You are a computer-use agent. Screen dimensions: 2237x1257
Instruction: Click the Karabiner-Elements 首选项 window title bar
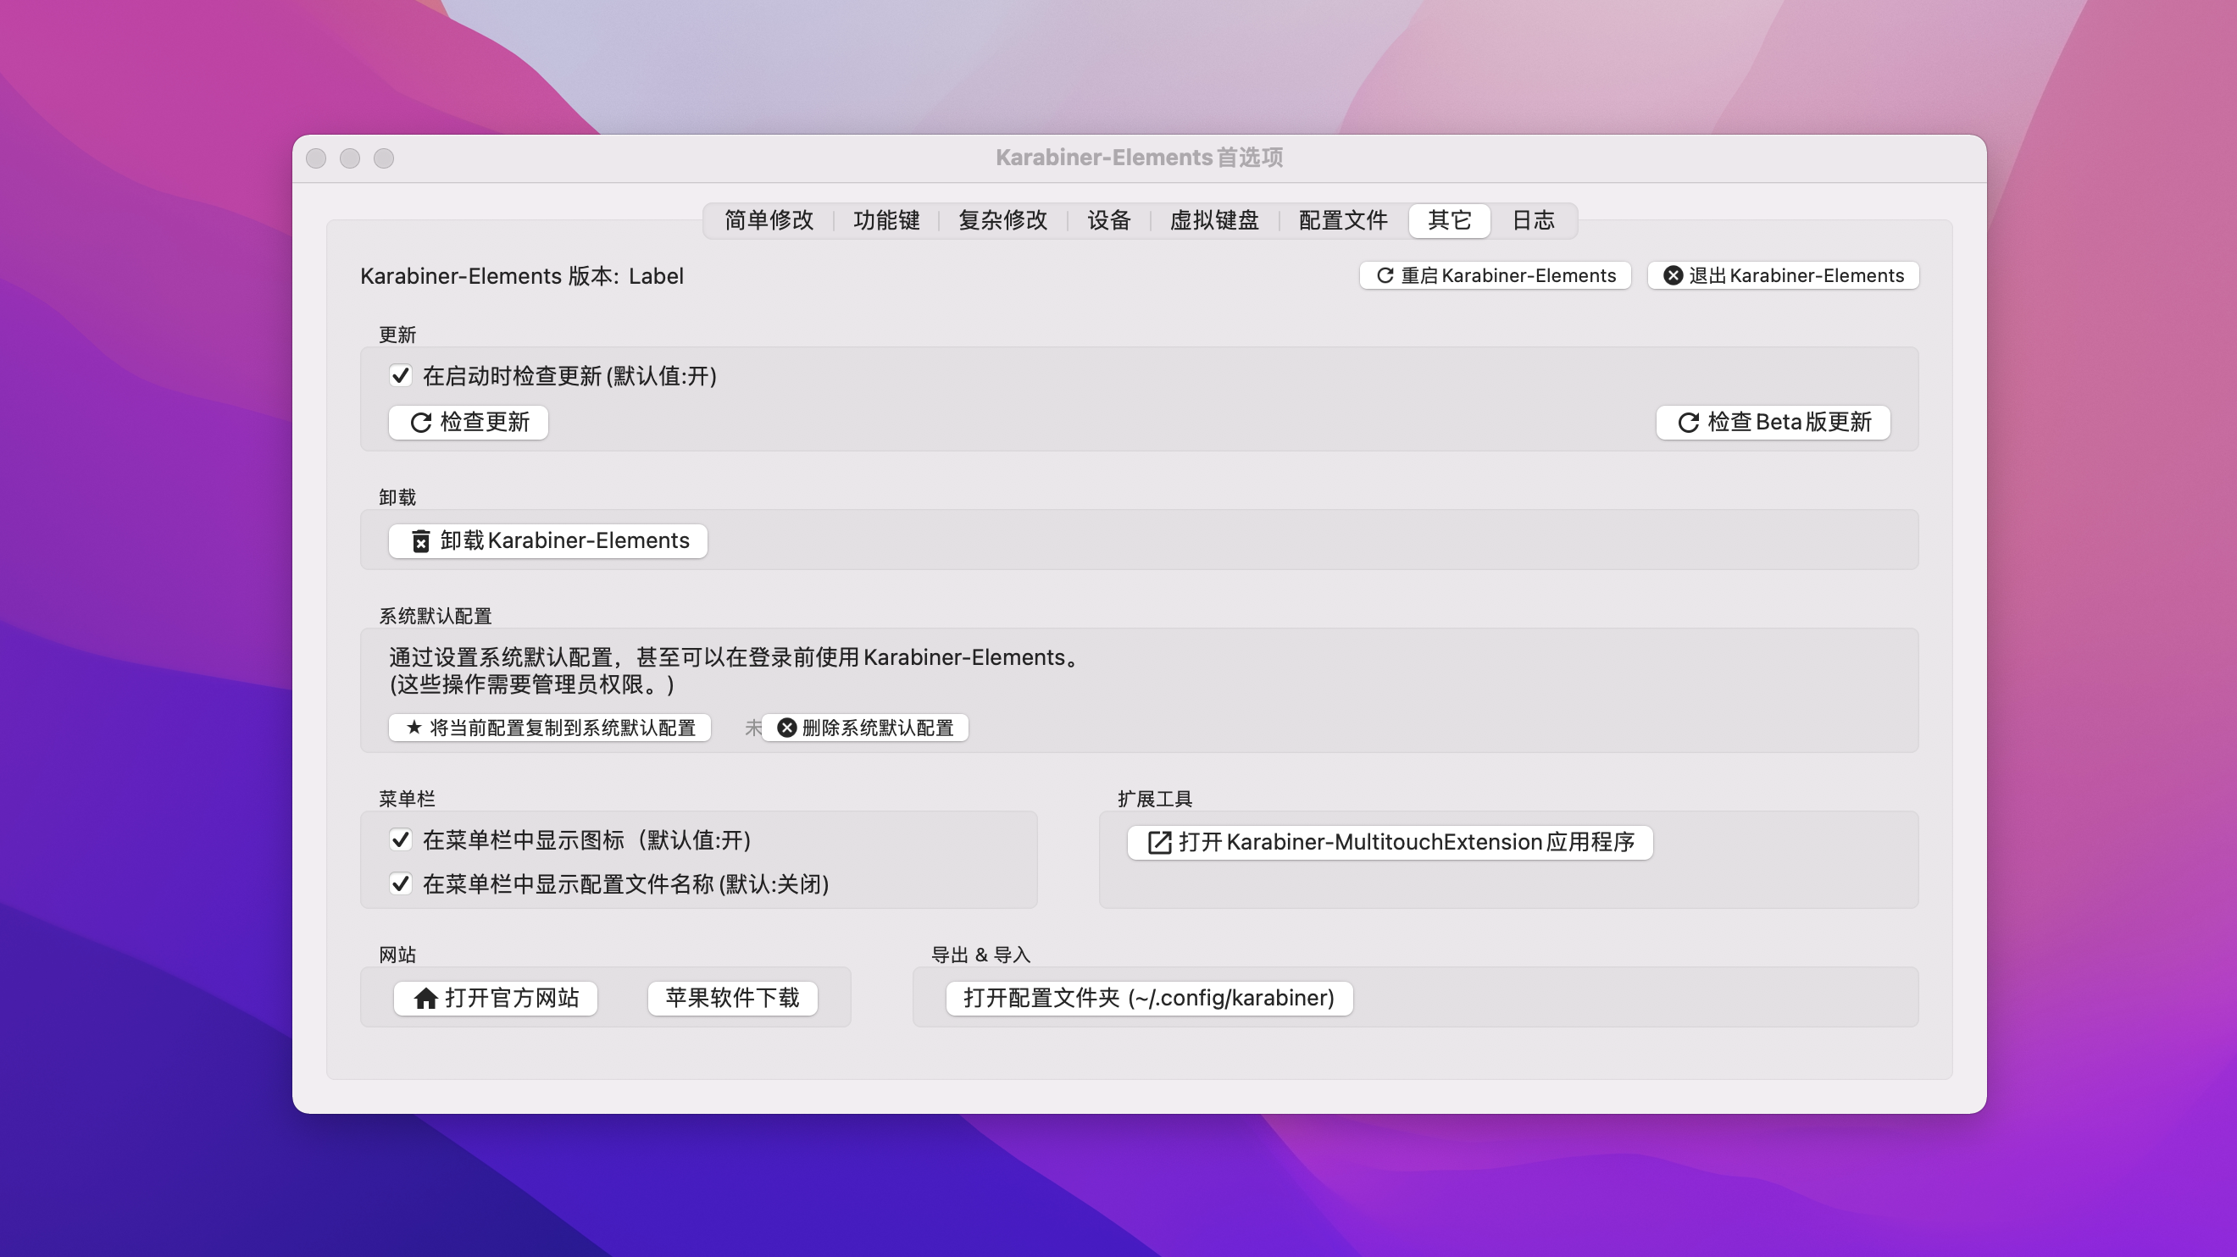coord(1139,158)
